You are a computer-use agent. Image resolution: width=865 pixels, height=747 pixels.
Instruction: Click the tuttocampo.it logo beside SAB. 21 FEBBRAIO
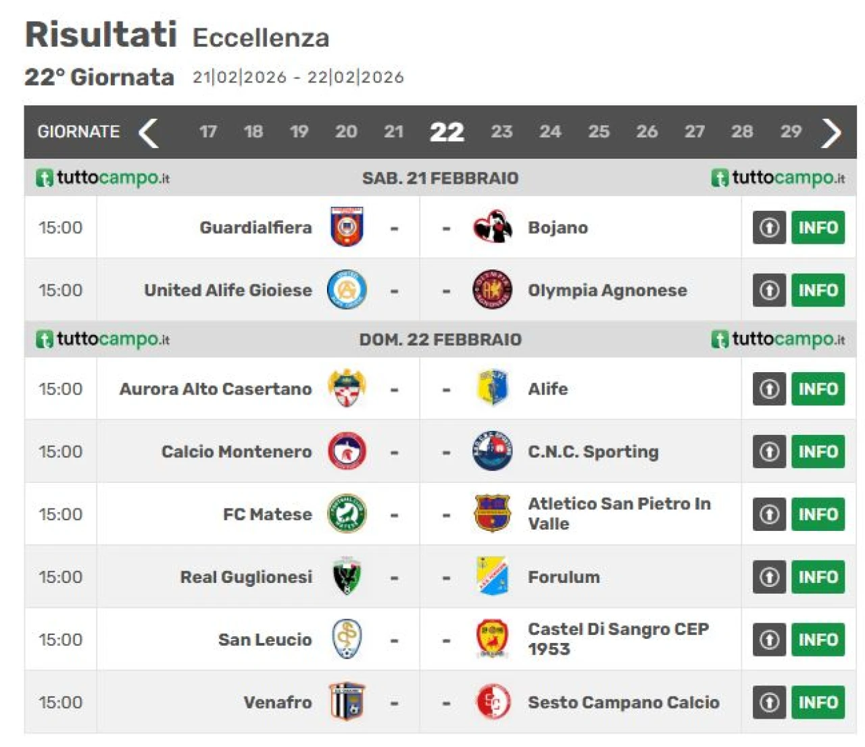103,178
